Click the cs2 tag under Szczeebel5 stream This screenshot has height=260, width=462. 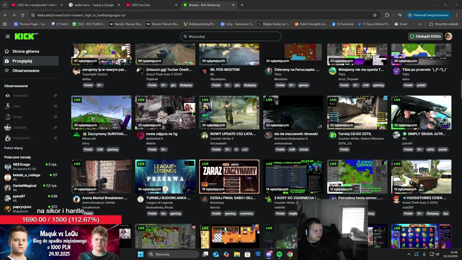(245, 149)
